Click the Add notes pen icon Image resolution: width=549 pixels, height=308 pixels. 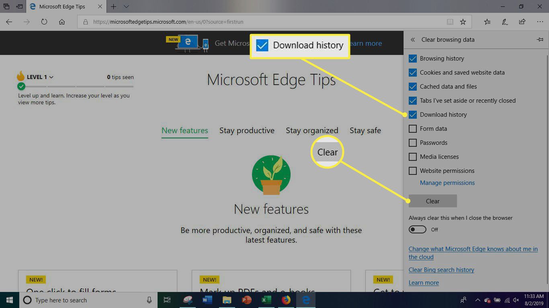point(505,22)
